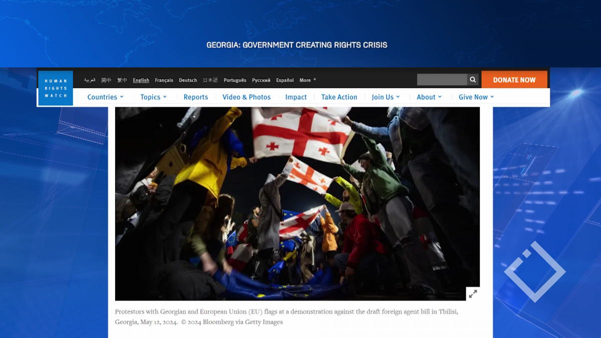Click the Georgian flags protest photo
Viewport: 601px width, 338px height.
point(297,200)
